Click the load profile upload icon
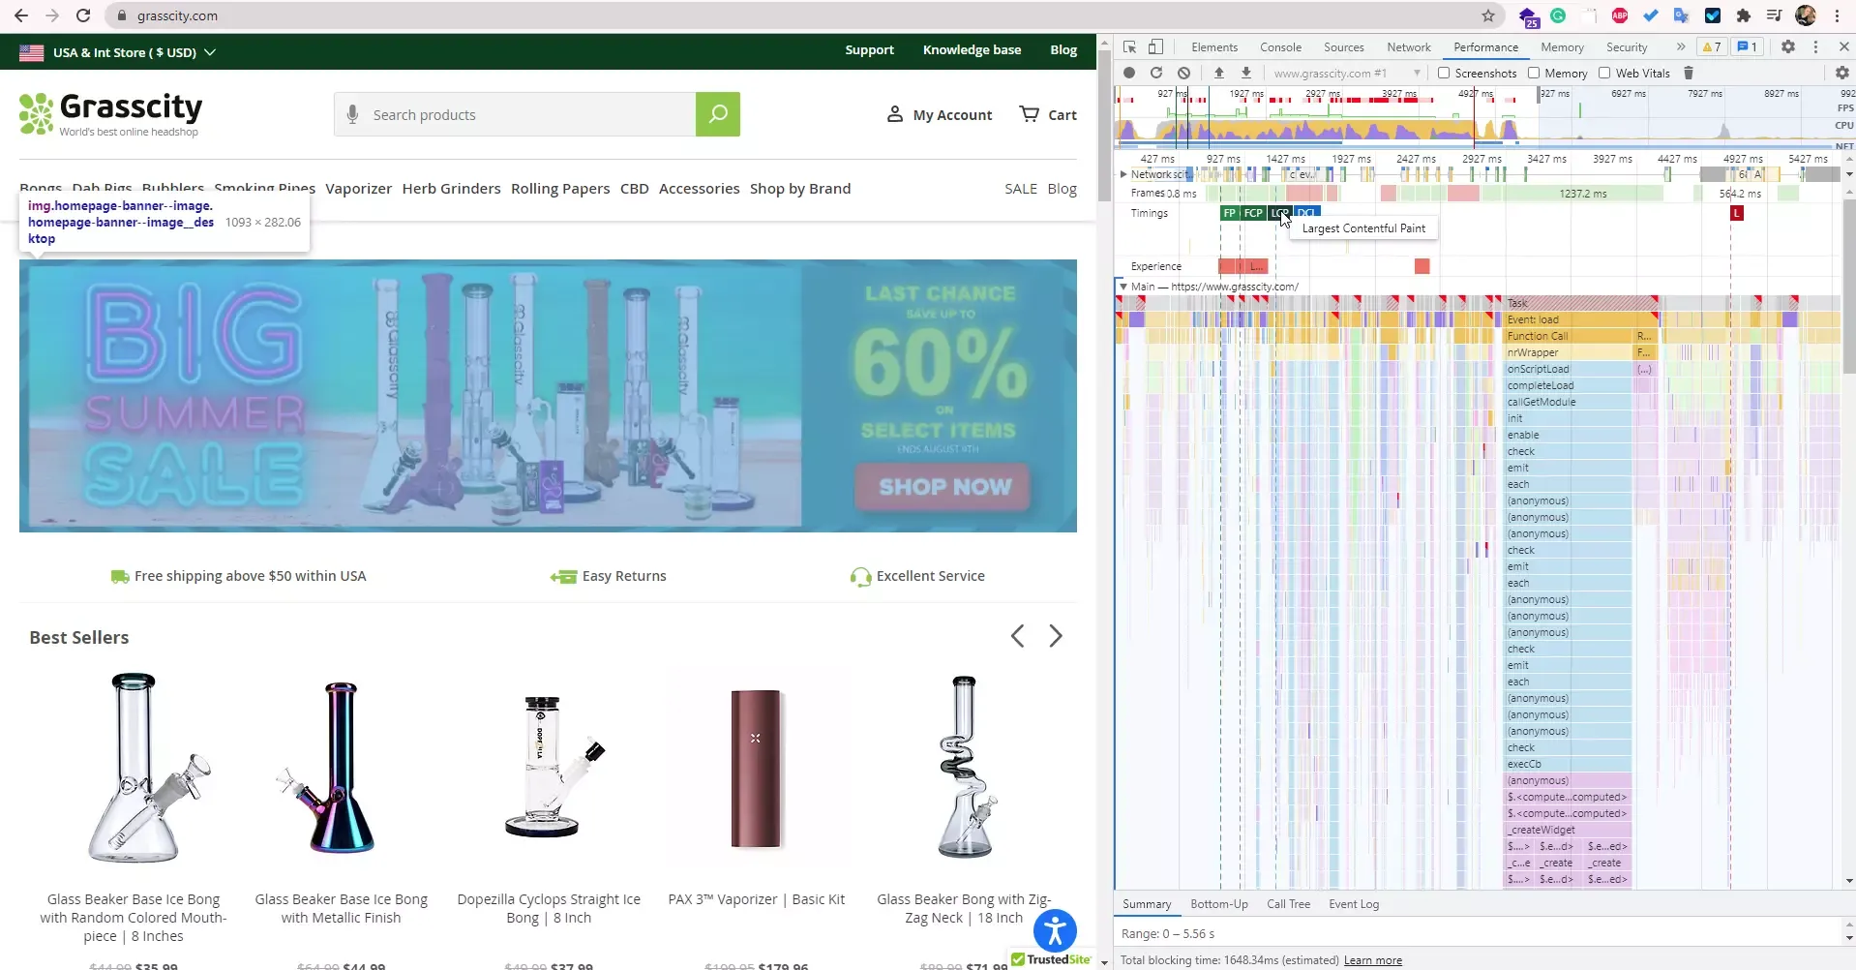 (x=1219, y=73)
